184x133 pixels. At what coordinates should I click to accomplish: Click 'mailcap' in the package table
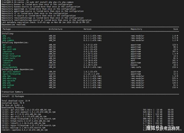click(x=7, y=65)
